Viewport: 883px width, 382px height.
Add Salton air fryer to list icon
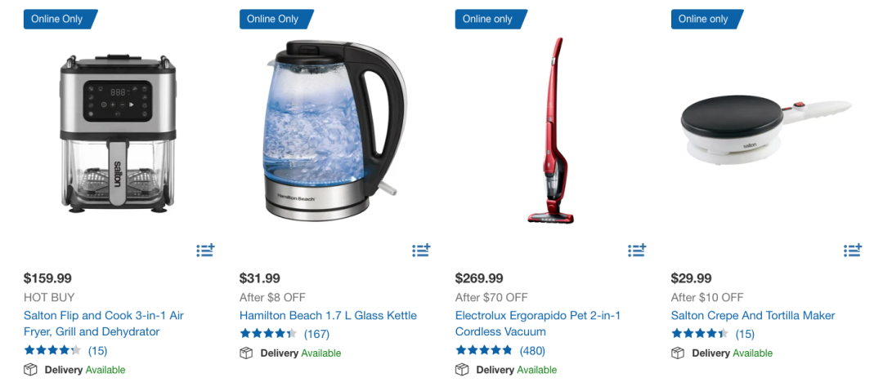coord(205,251)
